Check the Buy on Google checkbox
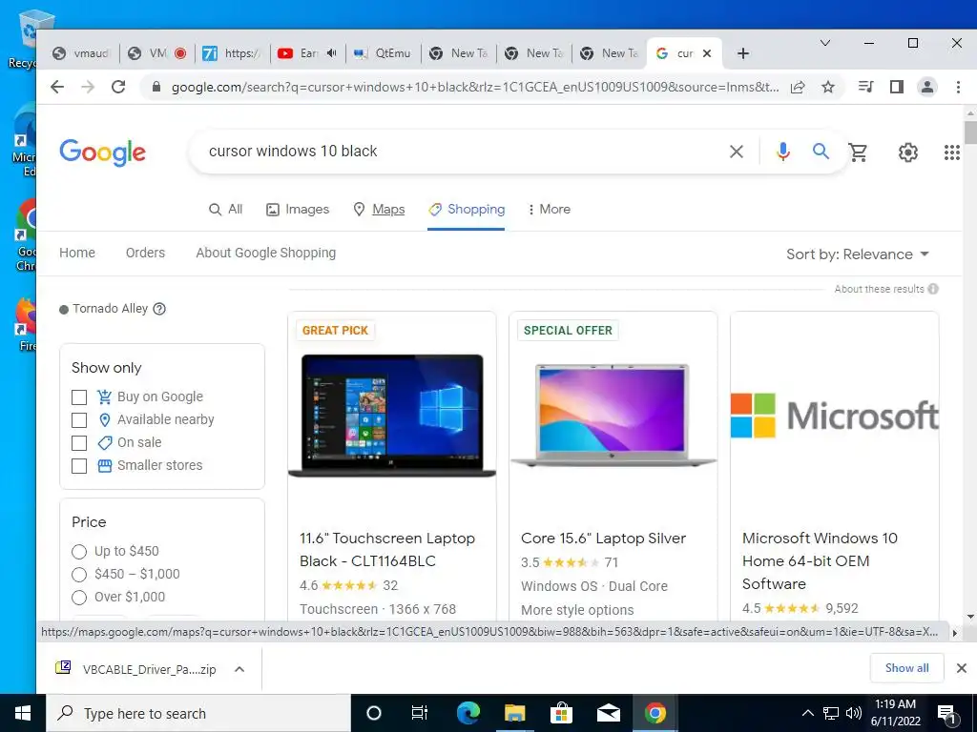977x732 pixels. [x=79, y=397]
